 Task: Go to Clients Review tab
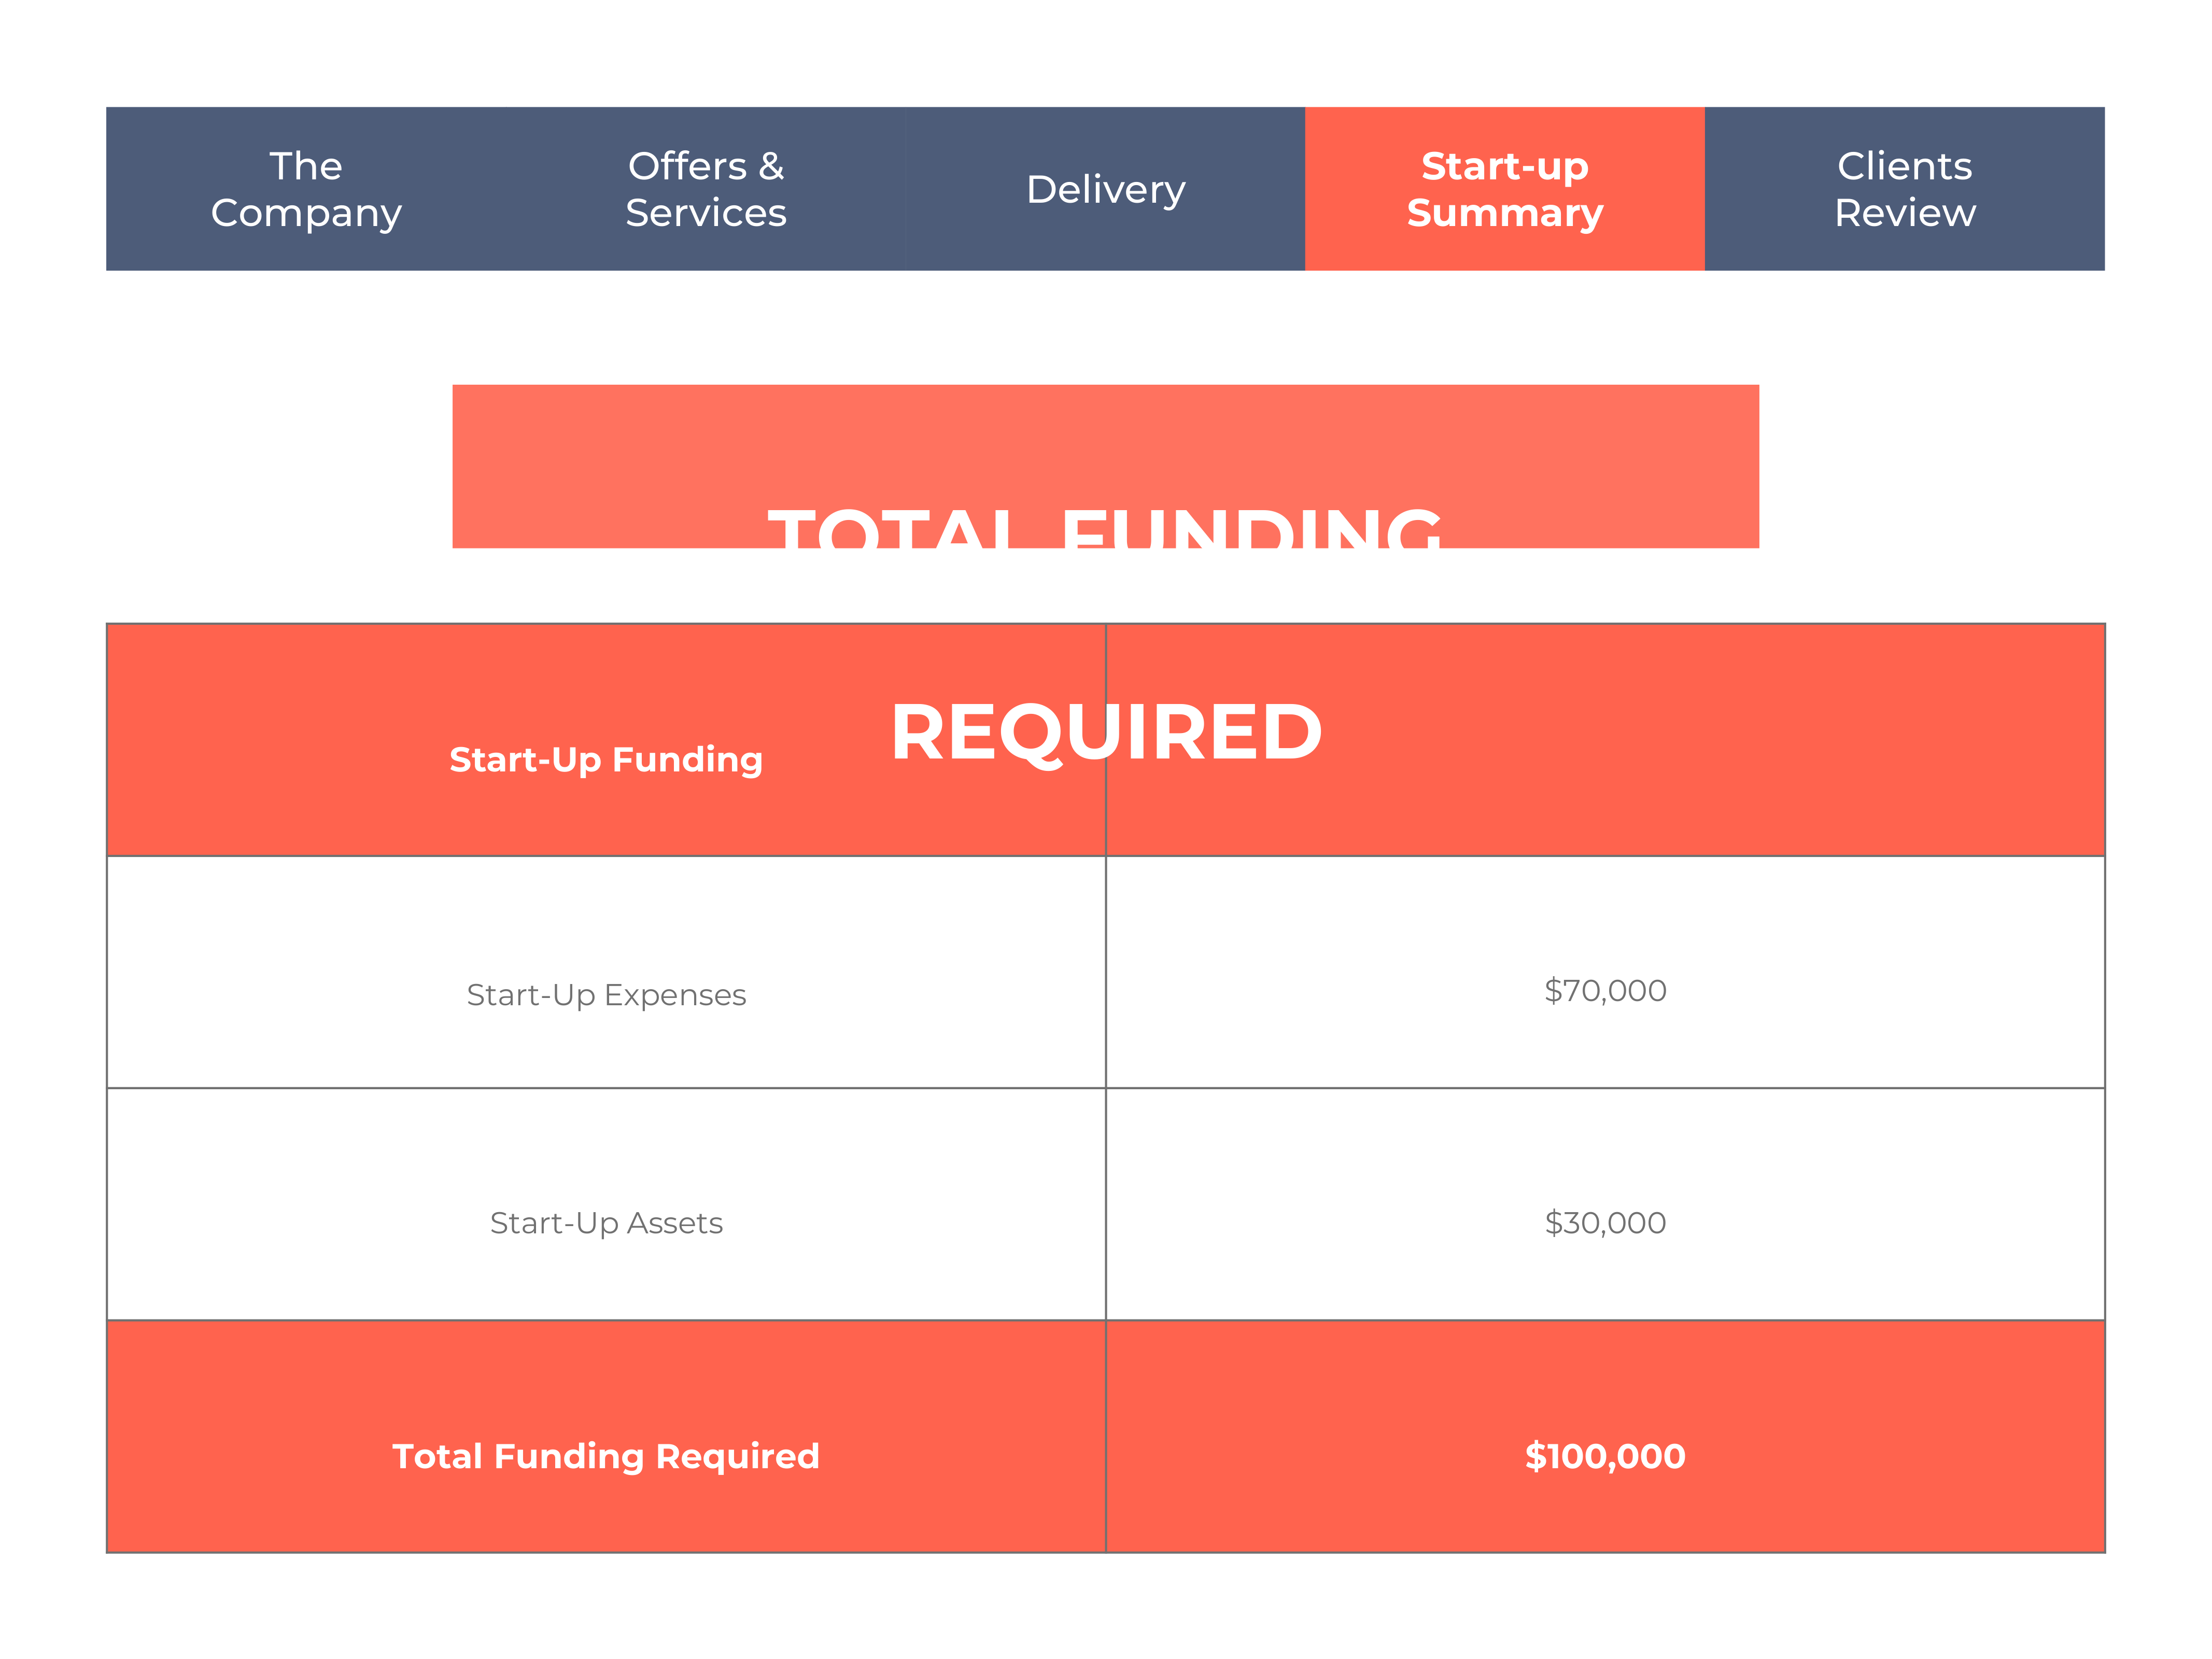click(x=1905, y=189)
